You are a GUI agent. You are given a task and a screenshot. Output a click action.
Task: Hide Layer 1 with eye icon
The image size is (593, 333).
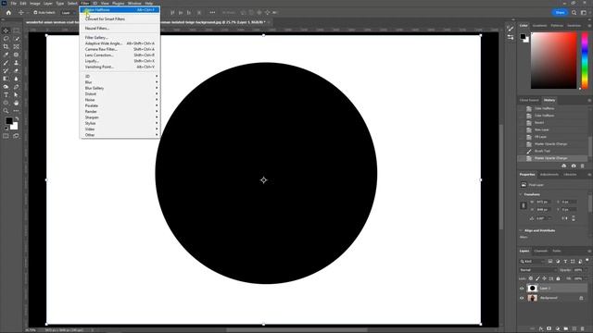tap(522, 289)
